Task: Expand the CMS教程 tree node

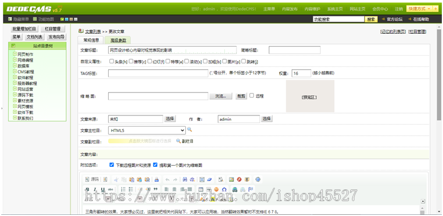Action: point(15,71)
